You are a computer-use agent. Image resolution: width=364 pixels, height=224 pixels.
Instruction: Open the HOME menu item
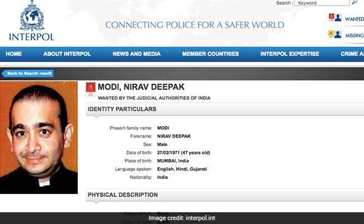coord(13,54)
